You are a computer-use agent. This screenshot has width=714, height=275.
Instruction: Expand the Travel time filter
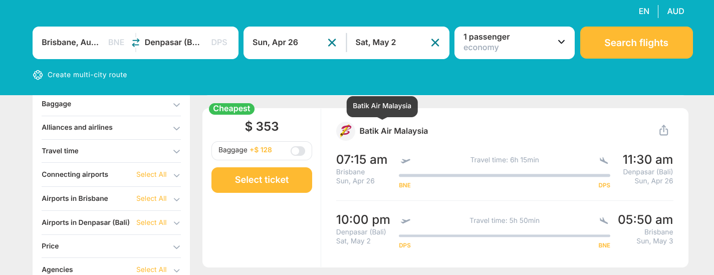pyautogui.click(x=176, y=151)
